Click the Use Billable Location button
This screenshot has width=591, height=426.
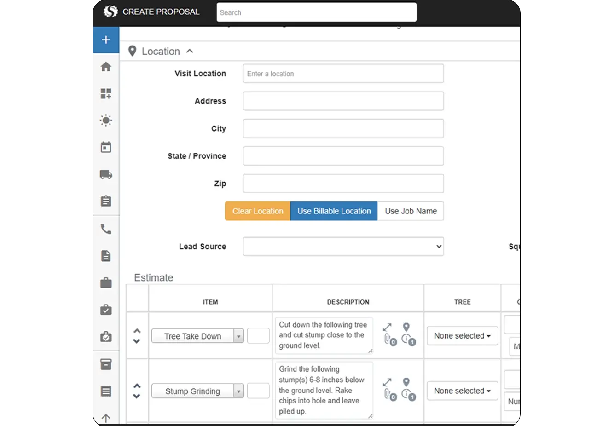point(334,211)
